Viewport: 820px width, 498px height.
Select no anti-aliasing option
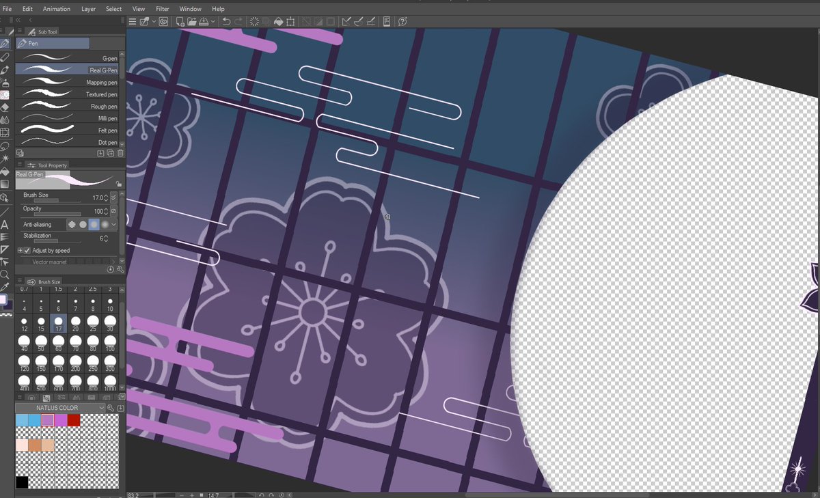pyautogui.click(x=72, y=225)
